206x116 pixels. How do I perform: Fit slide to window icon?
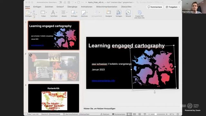coord(178,114)
